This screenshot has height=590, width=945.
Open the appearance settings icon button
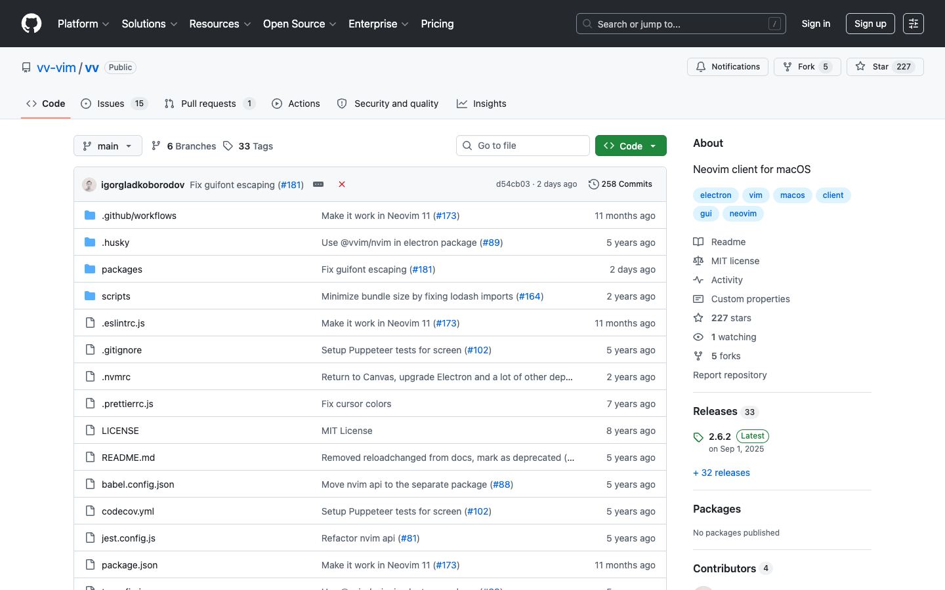click(913, 24)
